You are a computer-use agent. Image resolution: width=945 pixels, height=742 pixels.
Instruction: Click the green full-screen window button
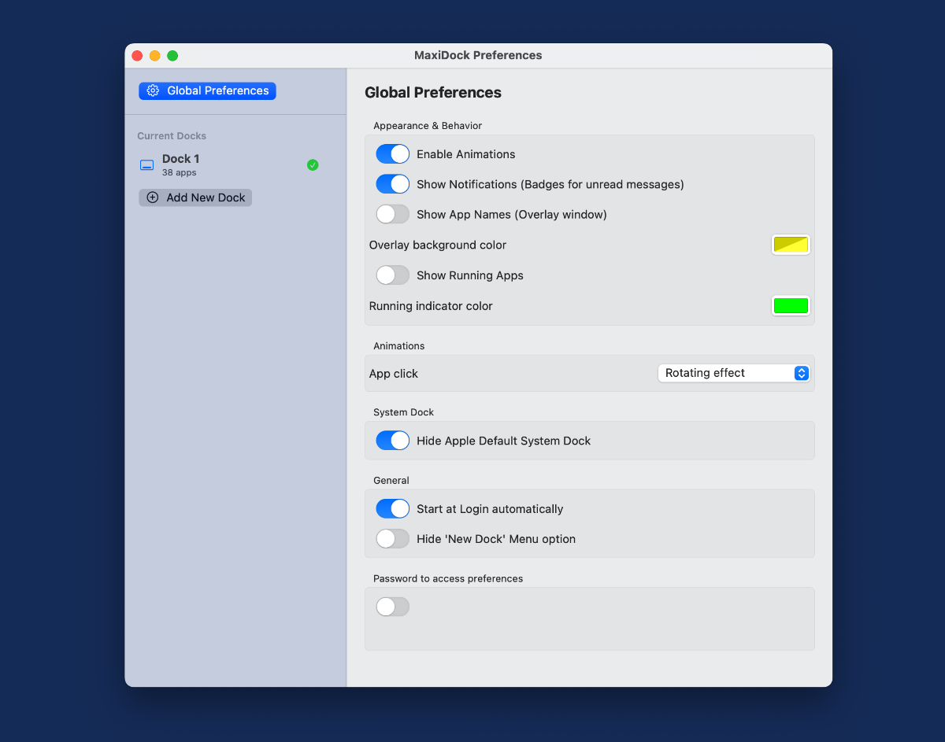point(172,55)
